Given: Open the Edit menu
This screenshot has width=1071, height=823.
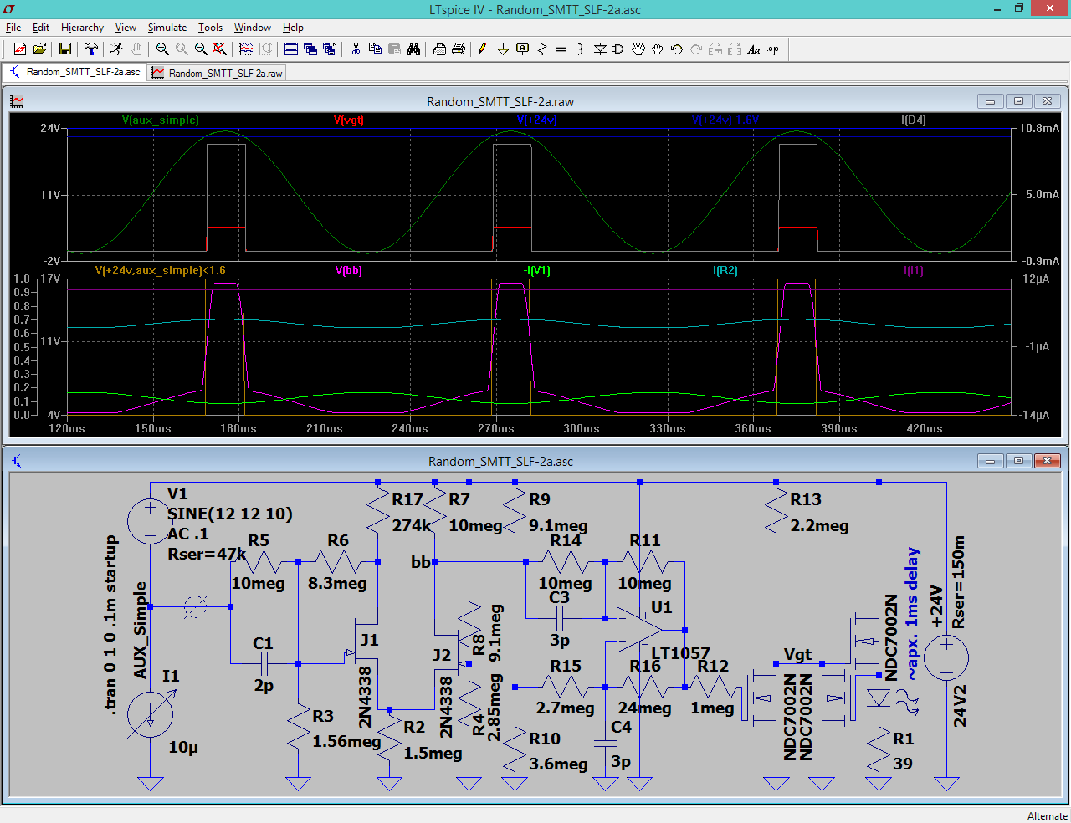Looking at the screenshot, I should (x=41, y=28).
